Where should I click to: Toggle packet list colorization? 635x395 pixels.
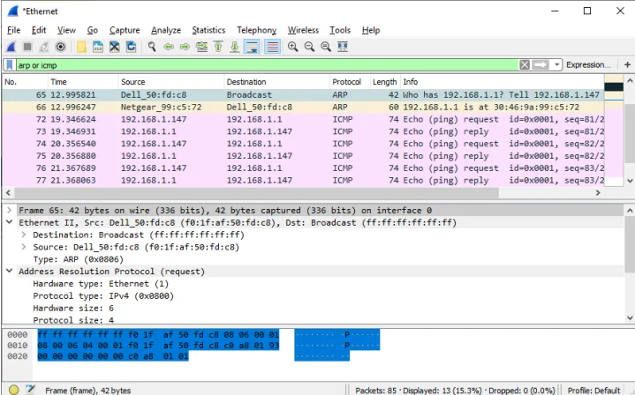(x=273, y=47)
